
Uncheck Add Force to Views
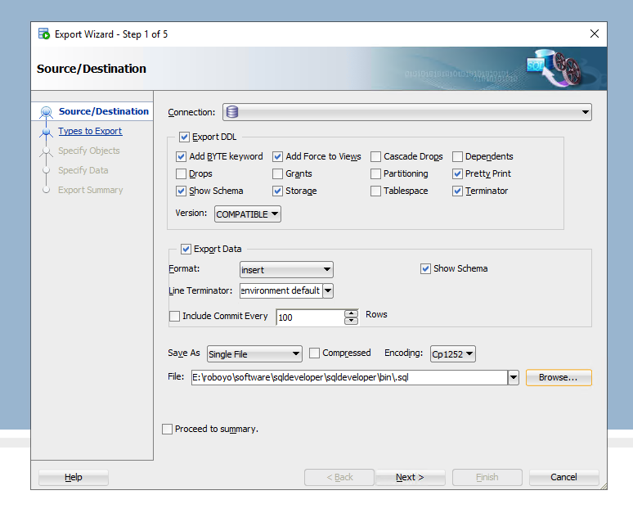tap(277, 156)
